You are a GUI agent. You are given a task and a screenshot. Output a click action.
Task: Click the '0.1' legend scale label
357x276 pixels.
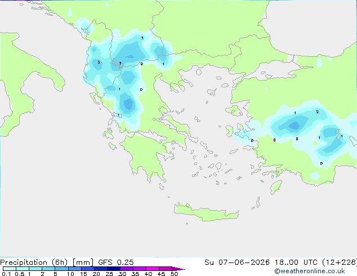click(x=6, y=274)
